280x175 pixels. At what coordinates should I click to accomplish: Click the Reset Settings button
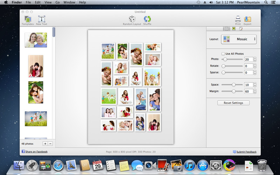point(233,103)
